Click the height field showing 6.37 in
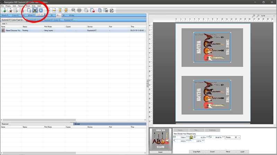Viewport: 277px width, 155px height. (203, 137)
